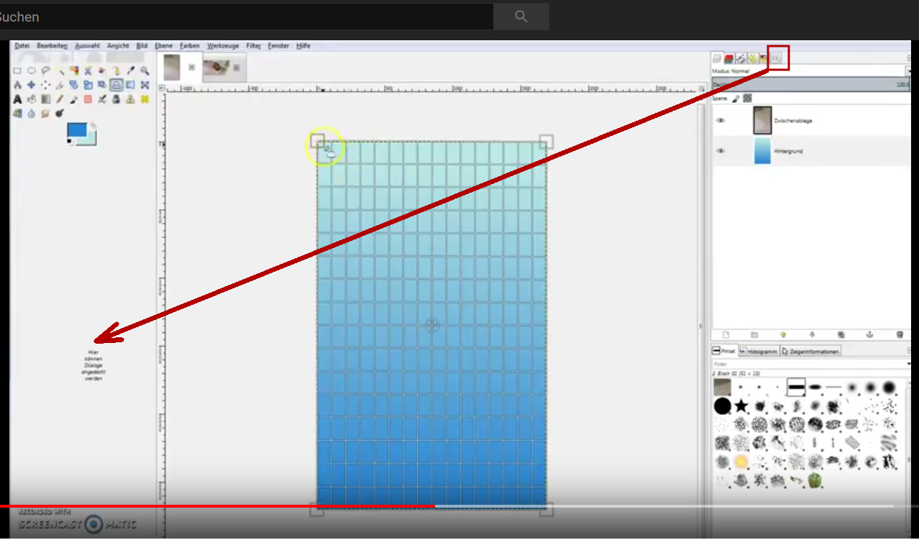Select the Scale tool

pos(88,85)
